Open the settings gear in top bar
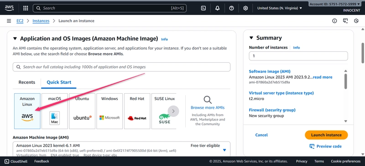 click(x=245, y=8)
